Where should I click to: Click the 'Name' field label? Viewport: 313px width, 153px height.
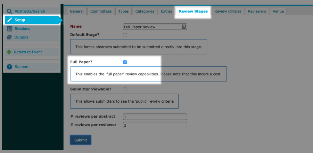(76, 26)
